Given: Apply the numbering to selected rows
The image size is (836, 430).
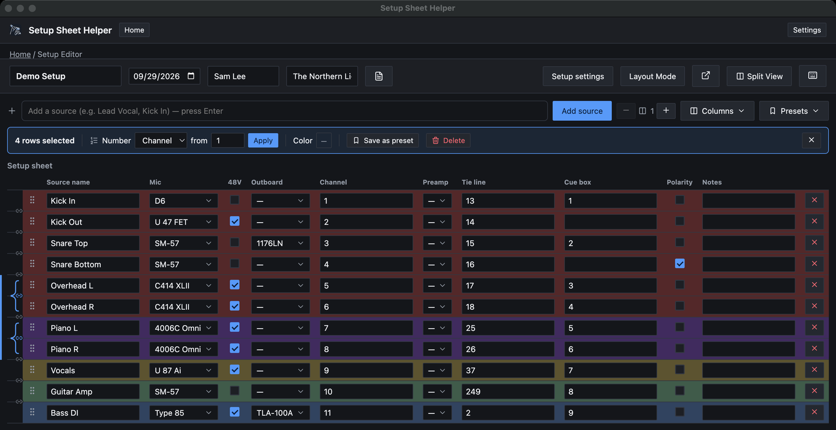Looking at the screenshot, I should click(263, 141).
